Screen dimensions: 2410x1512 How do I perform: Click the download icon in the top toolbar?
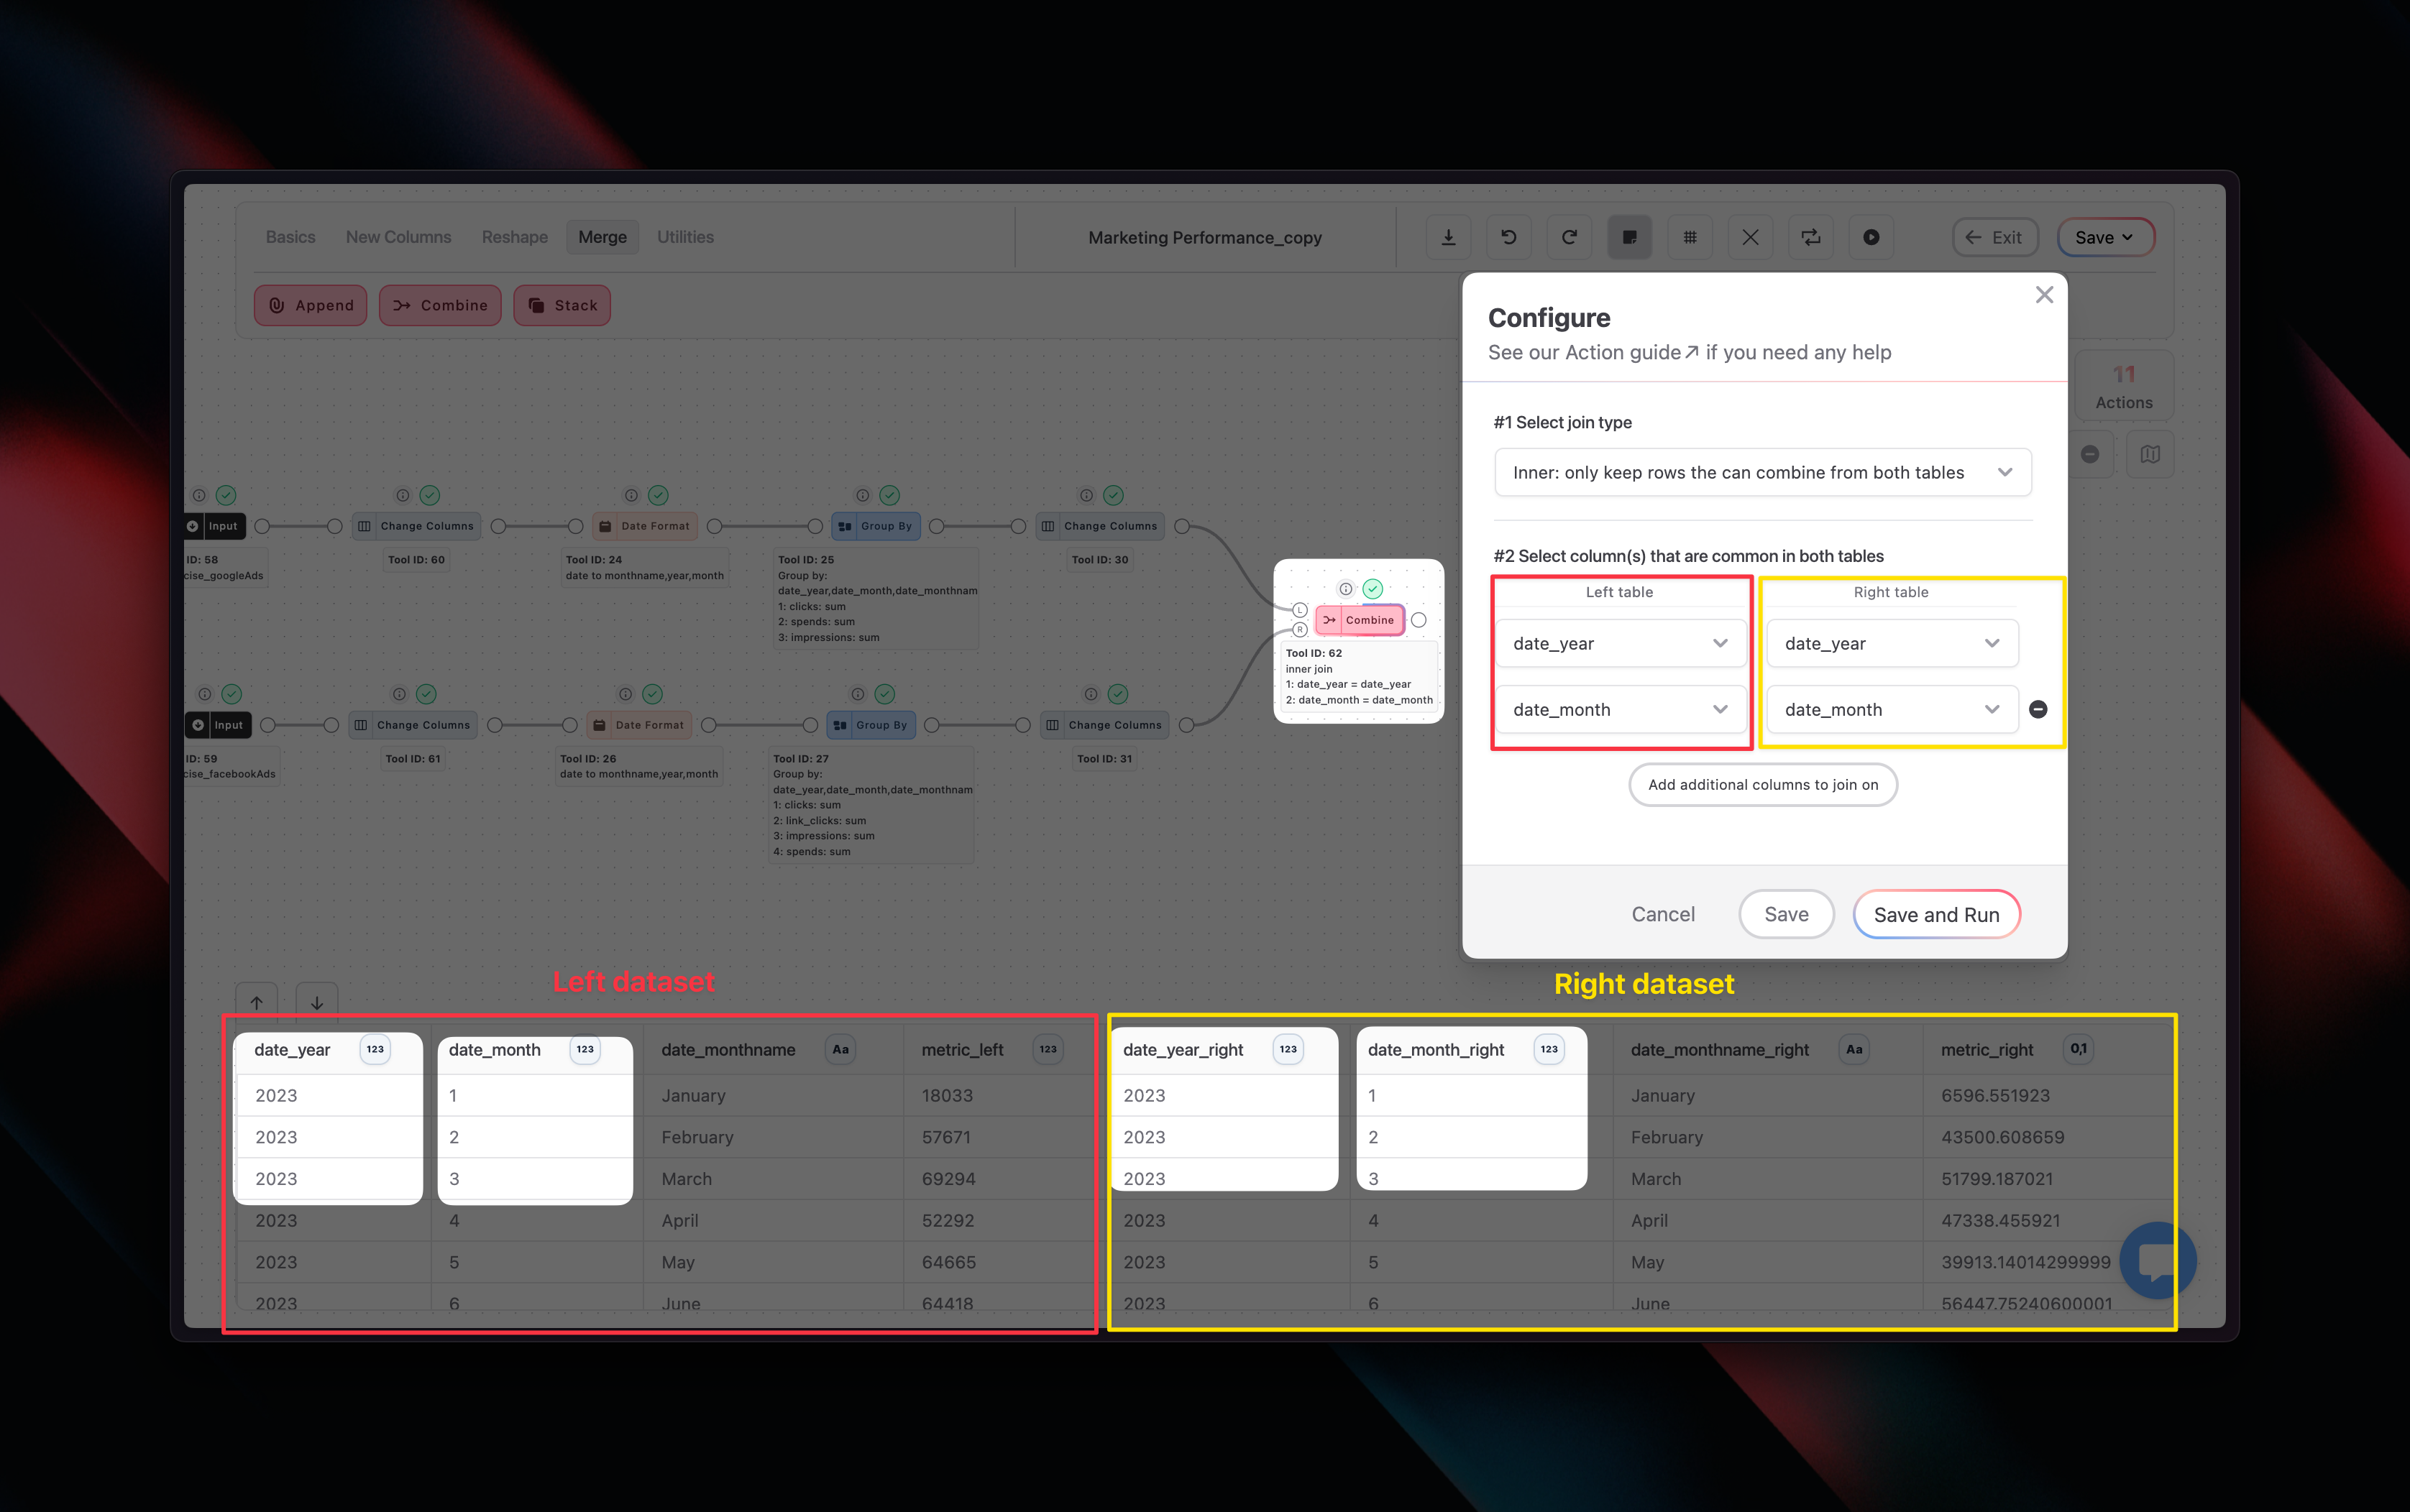pyautogui.click(x=1447, y=237)
